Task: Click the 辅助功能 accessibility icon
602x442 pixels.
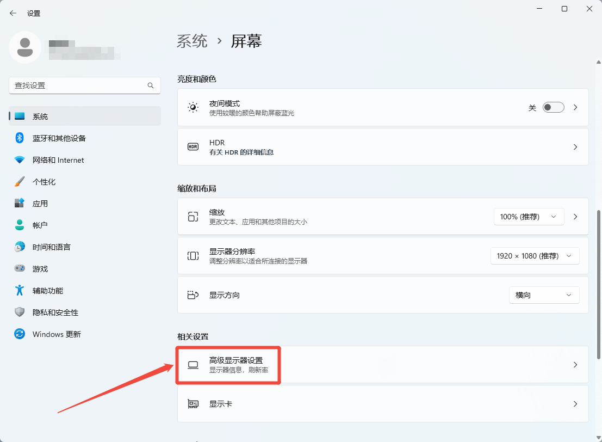Action: (x=20, y=291)
